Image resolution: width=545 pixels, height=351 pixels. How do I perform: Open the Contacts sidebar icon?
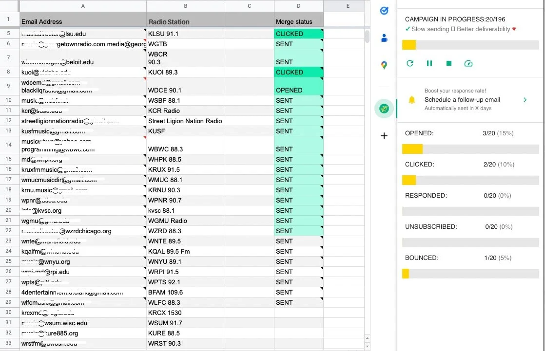[x=384, y=38]
